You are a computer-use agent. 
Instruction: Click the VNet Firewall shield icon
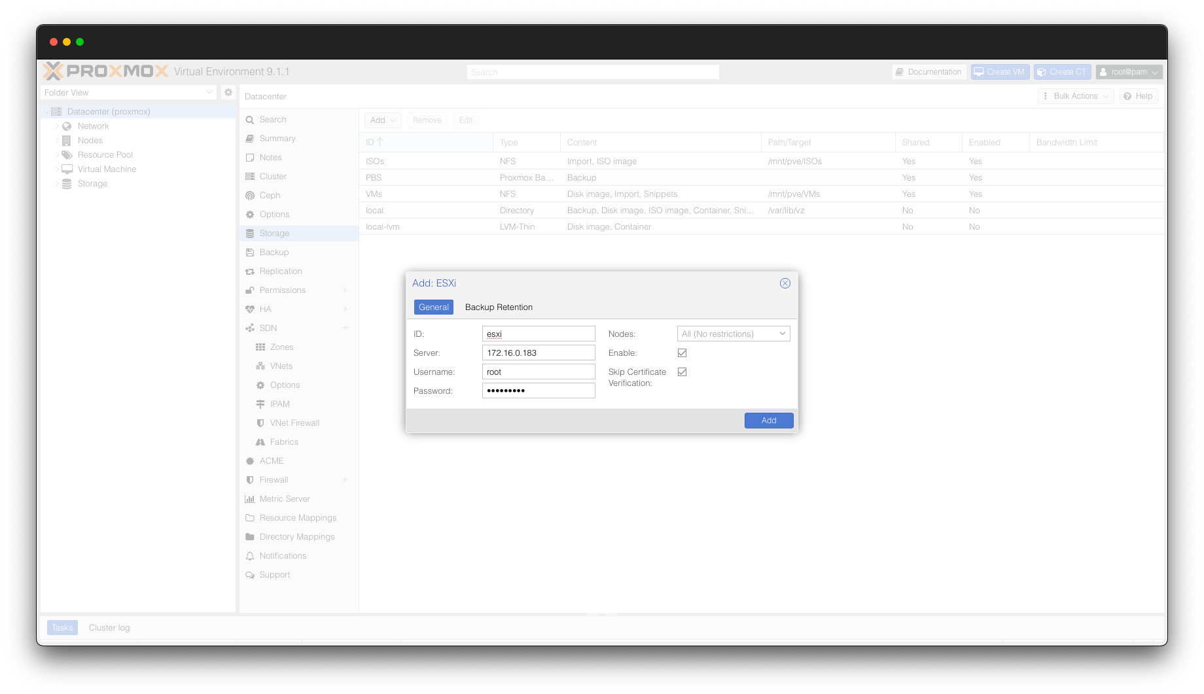tap(260, 423)
